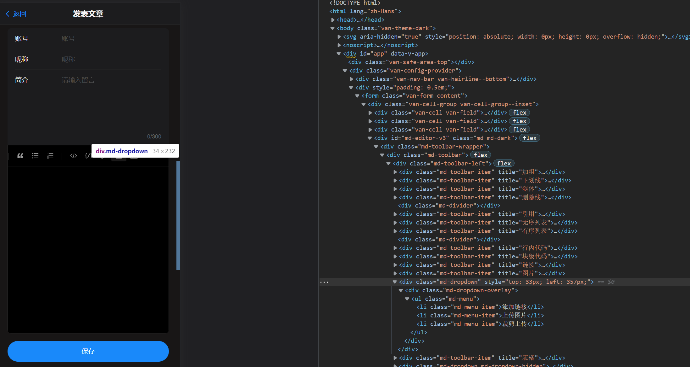Image resolution: width=690 pixels, height=367 pixels.
Task: Collapse the div id="app" node
Action: (339, 54)
